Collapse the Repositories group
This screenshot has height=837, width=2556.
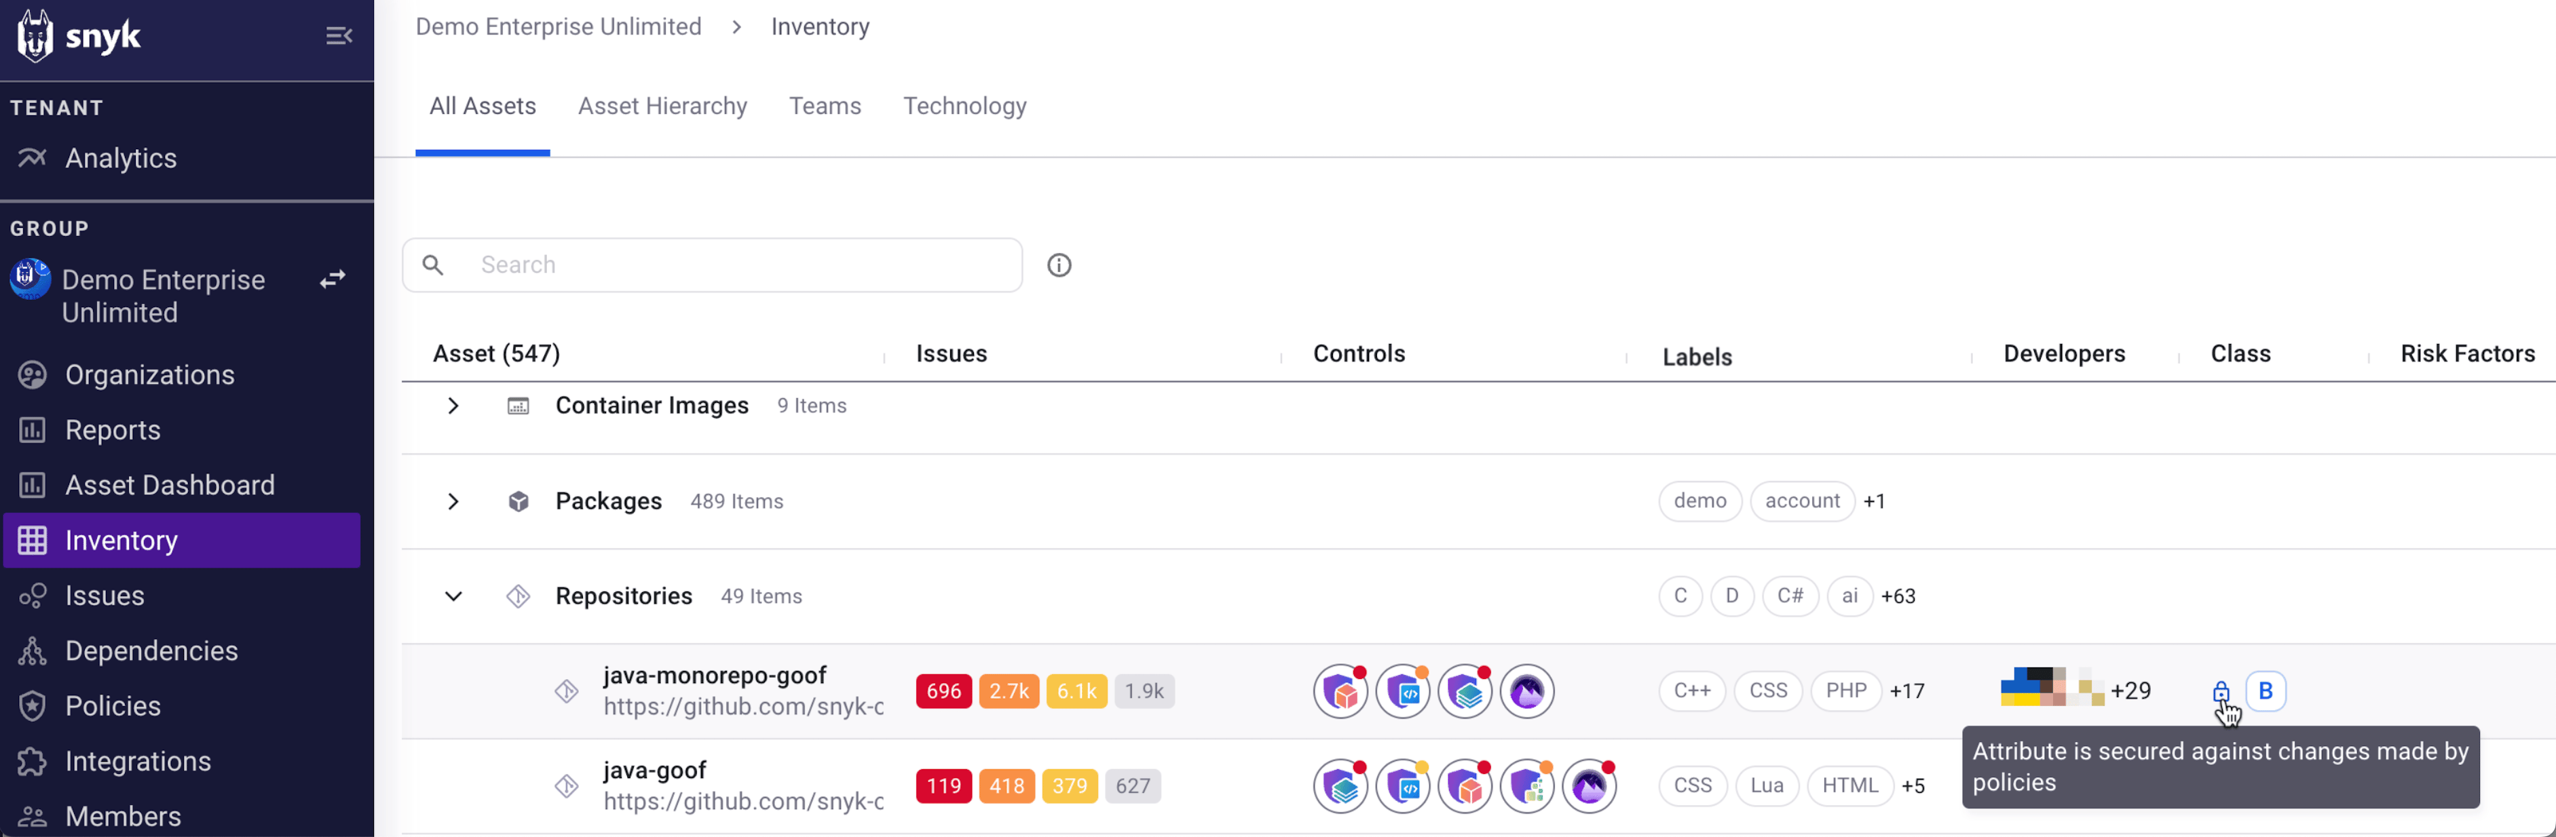[453, 596]
